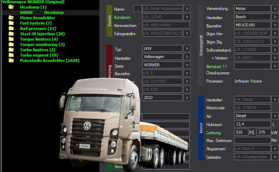Image resolution: width=279 pixels, height=172 pixels.
Task: Click the Hubraum field showing 12,4
Action: tap(253, 124)
